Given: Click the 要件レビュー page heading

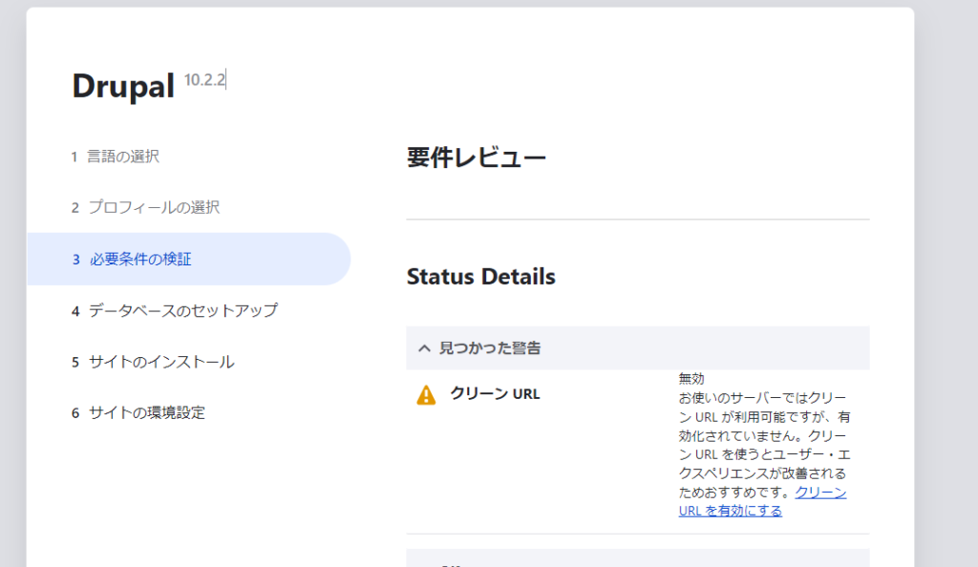Looking at the screenshot, I should (476, 157).
